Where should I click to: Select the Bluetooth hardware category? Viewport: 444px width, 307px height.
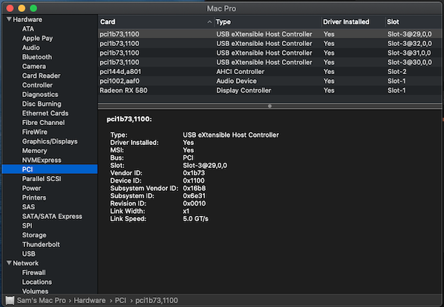point(37,57)
